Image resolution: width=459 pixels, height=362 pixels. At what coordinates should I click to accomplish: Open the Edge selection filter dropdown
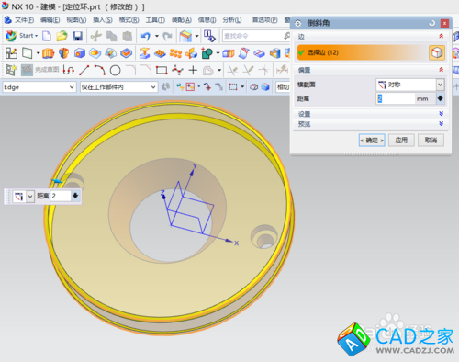(x=39, y=87)
